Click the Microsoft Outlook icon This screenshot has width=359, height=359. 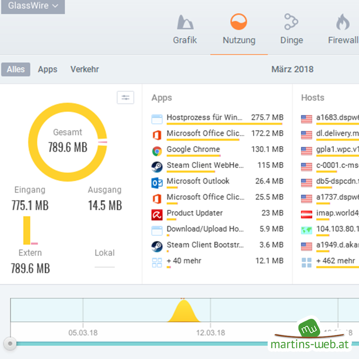click(x=157, y=183)
